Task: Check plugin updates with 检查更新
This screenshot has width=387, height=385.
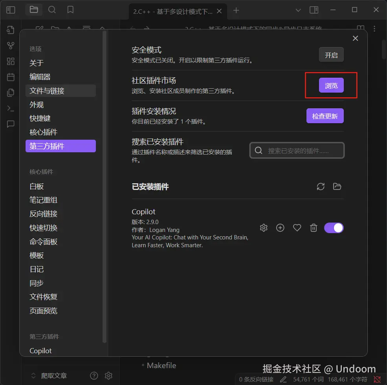Action: coord(325,116)
